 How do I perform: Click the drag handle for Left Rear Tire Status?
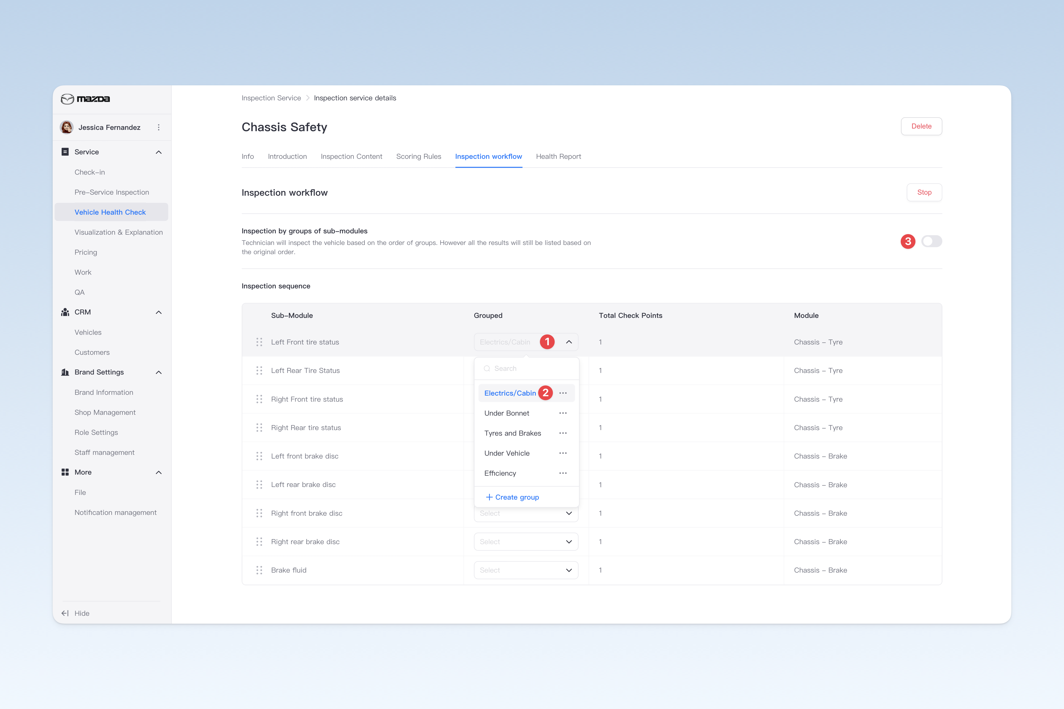(x=259, y=370)
